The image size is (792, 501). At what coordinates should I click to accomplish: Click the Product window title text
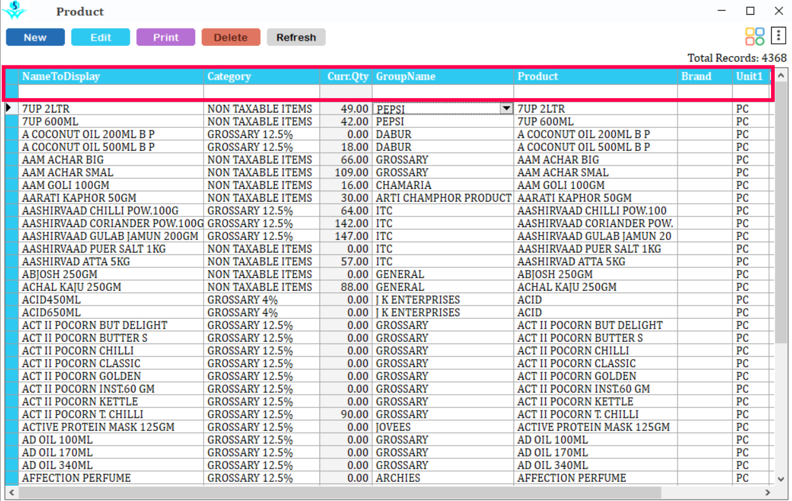coord(80,11)
